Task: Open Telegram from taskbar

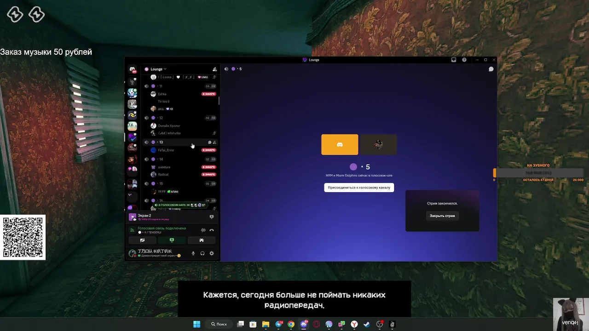Action: click(x=278, y=324)
